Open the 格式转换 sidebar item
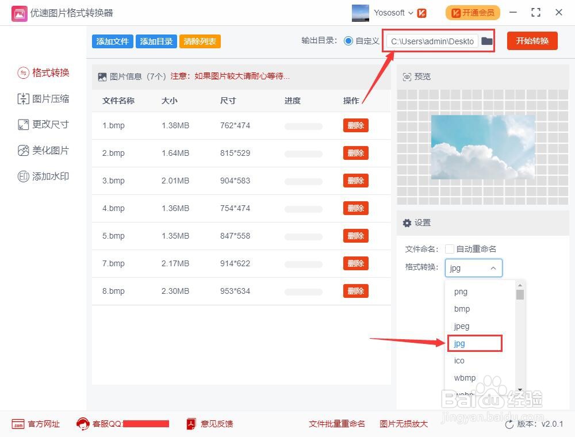 coord(43,72)
